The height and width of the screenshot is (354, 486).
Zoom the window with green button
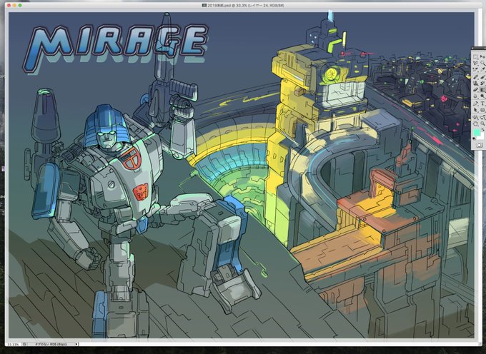(20, 5)
